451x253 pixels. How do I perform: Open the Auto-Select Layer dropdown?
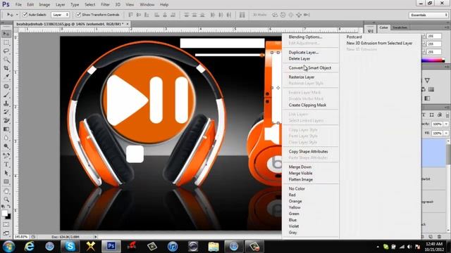[61, 15]
